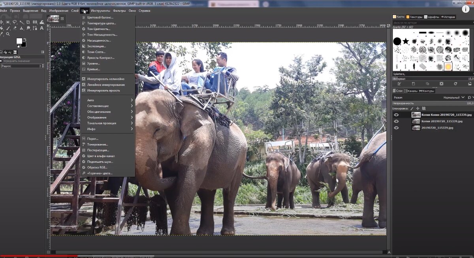Viewport: 474px width, 258px height.
Task: Lock position and size icon
Action: click(x=418, y=108)
